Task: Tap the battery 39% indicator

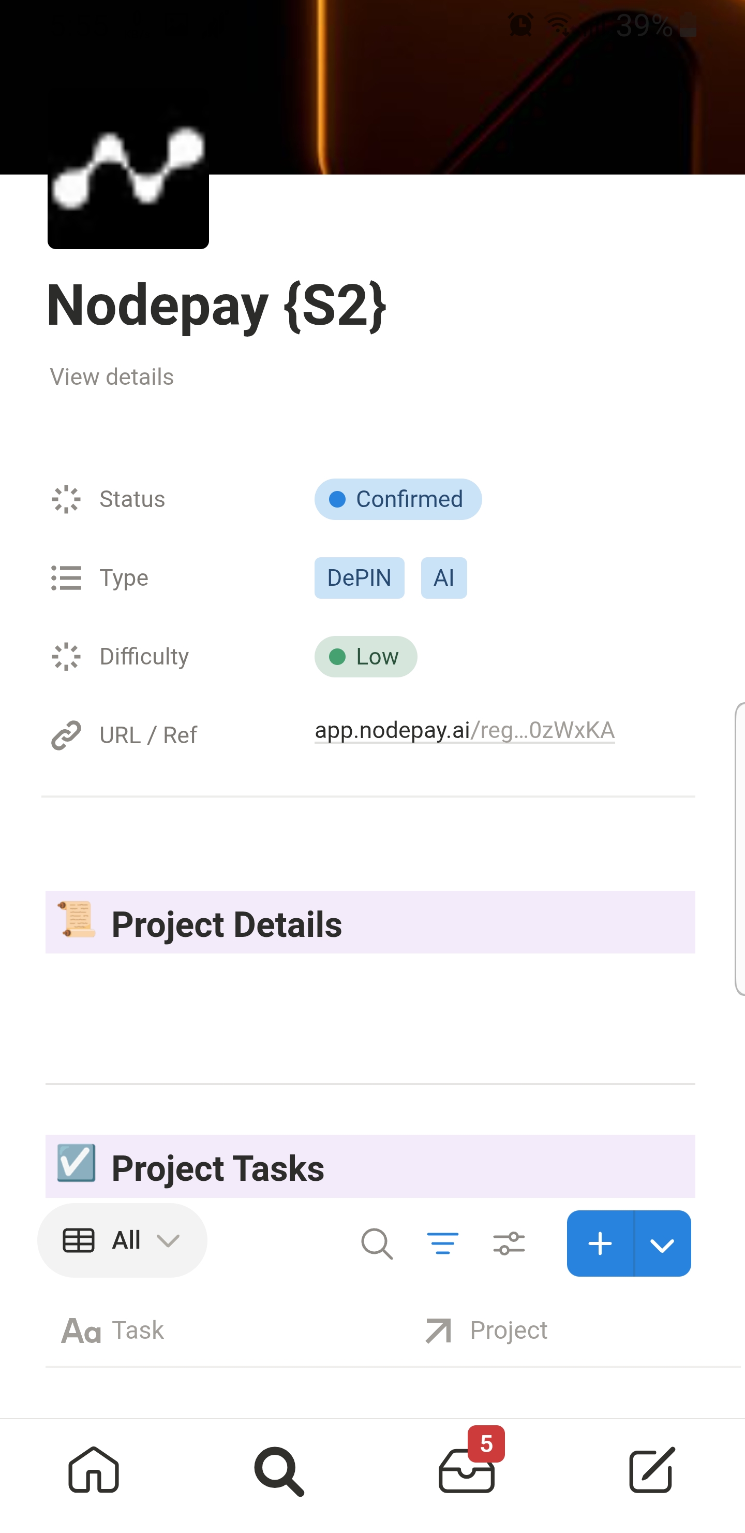Action: click(x=657, y=25)
